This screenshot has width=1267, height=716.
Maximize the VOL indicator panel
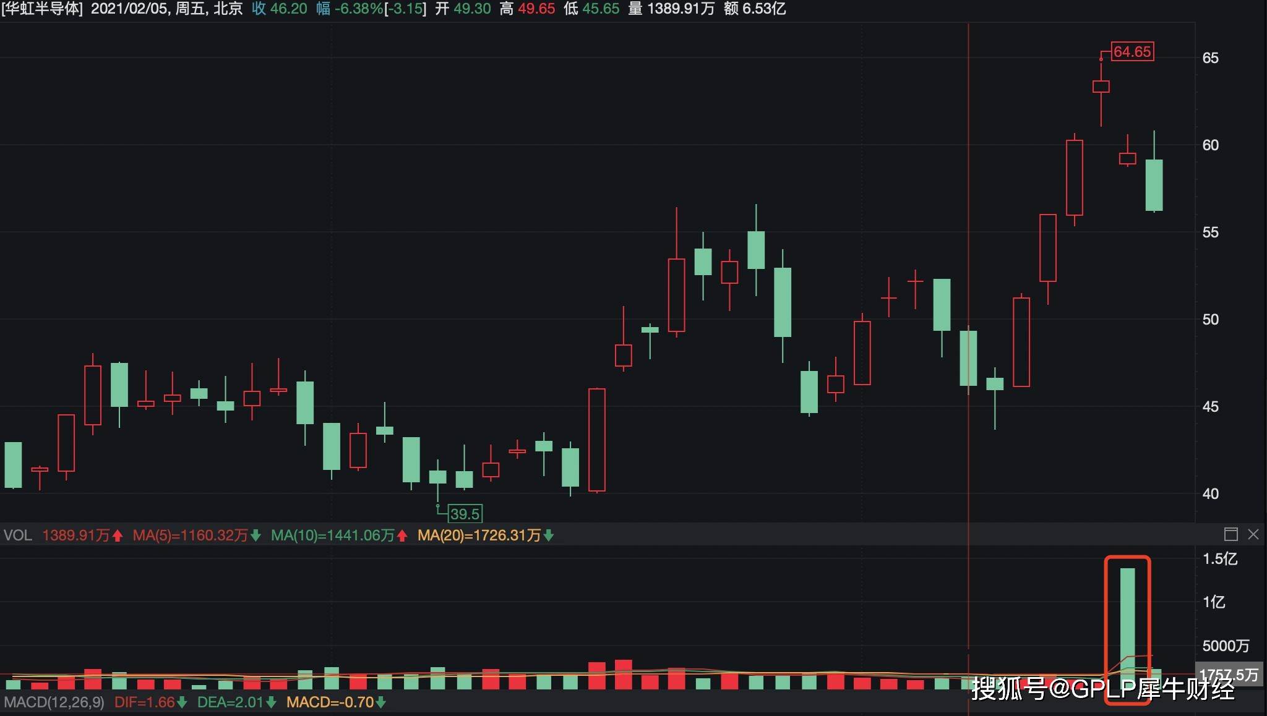click(x=1230, y=534)
